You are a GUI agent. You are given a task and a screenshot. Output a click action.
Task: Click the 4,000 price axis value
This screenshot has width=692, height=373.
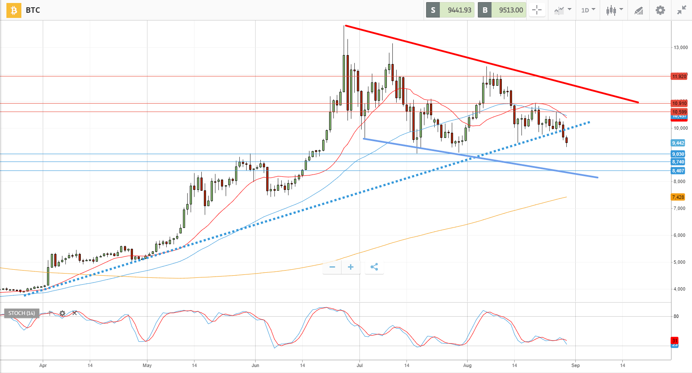click(680, 289)
